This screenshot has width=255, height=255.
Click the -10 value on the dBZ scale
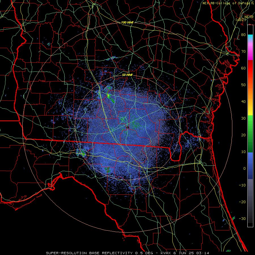coord(242,185)
